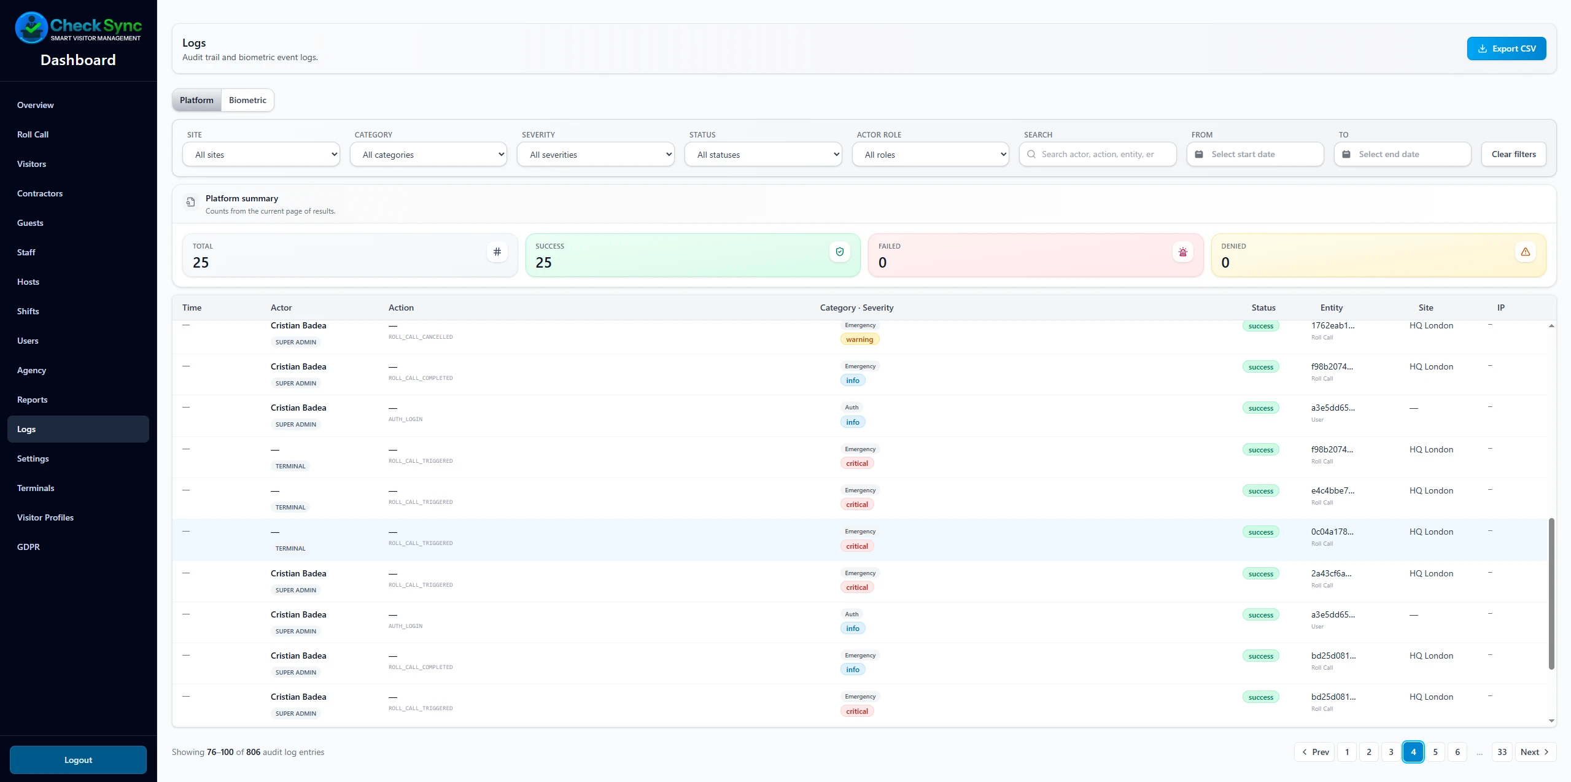Click the CheckSync logo icon

click(x=31, y=28)
